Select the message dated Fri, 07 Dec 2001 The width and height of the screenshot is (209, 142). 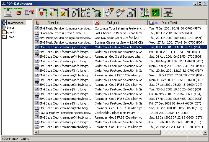click(121, 103)
